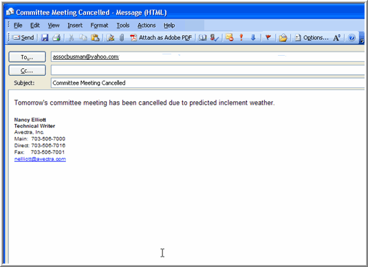Viewport: 368px width, 267px height.
Task: Set high importance with red exclamation icon
Action: [x=241, y=38]
